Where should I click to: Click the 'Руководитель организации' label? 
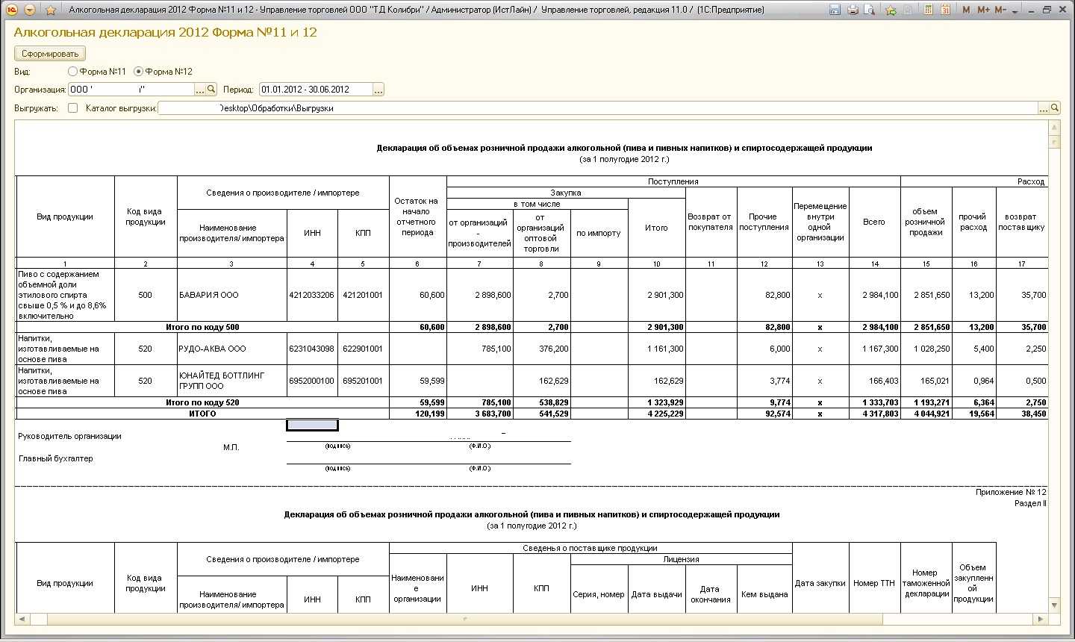point(70,436)
